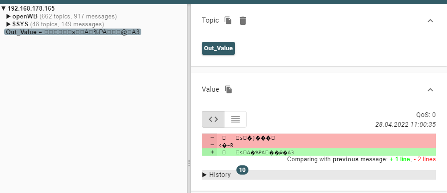Image resolution: width=447 pixels, height=193 pixels.
Task: Delete the topic with trash icon
Action: (x=243, y=20)
